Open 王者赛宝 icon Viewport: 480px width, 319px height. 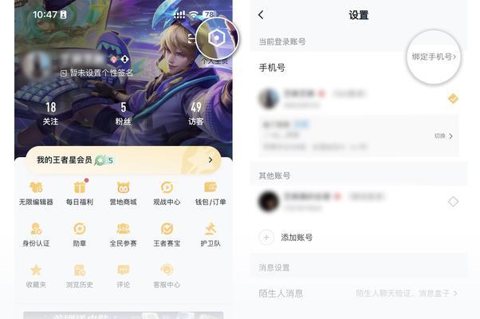click(167, 229)
